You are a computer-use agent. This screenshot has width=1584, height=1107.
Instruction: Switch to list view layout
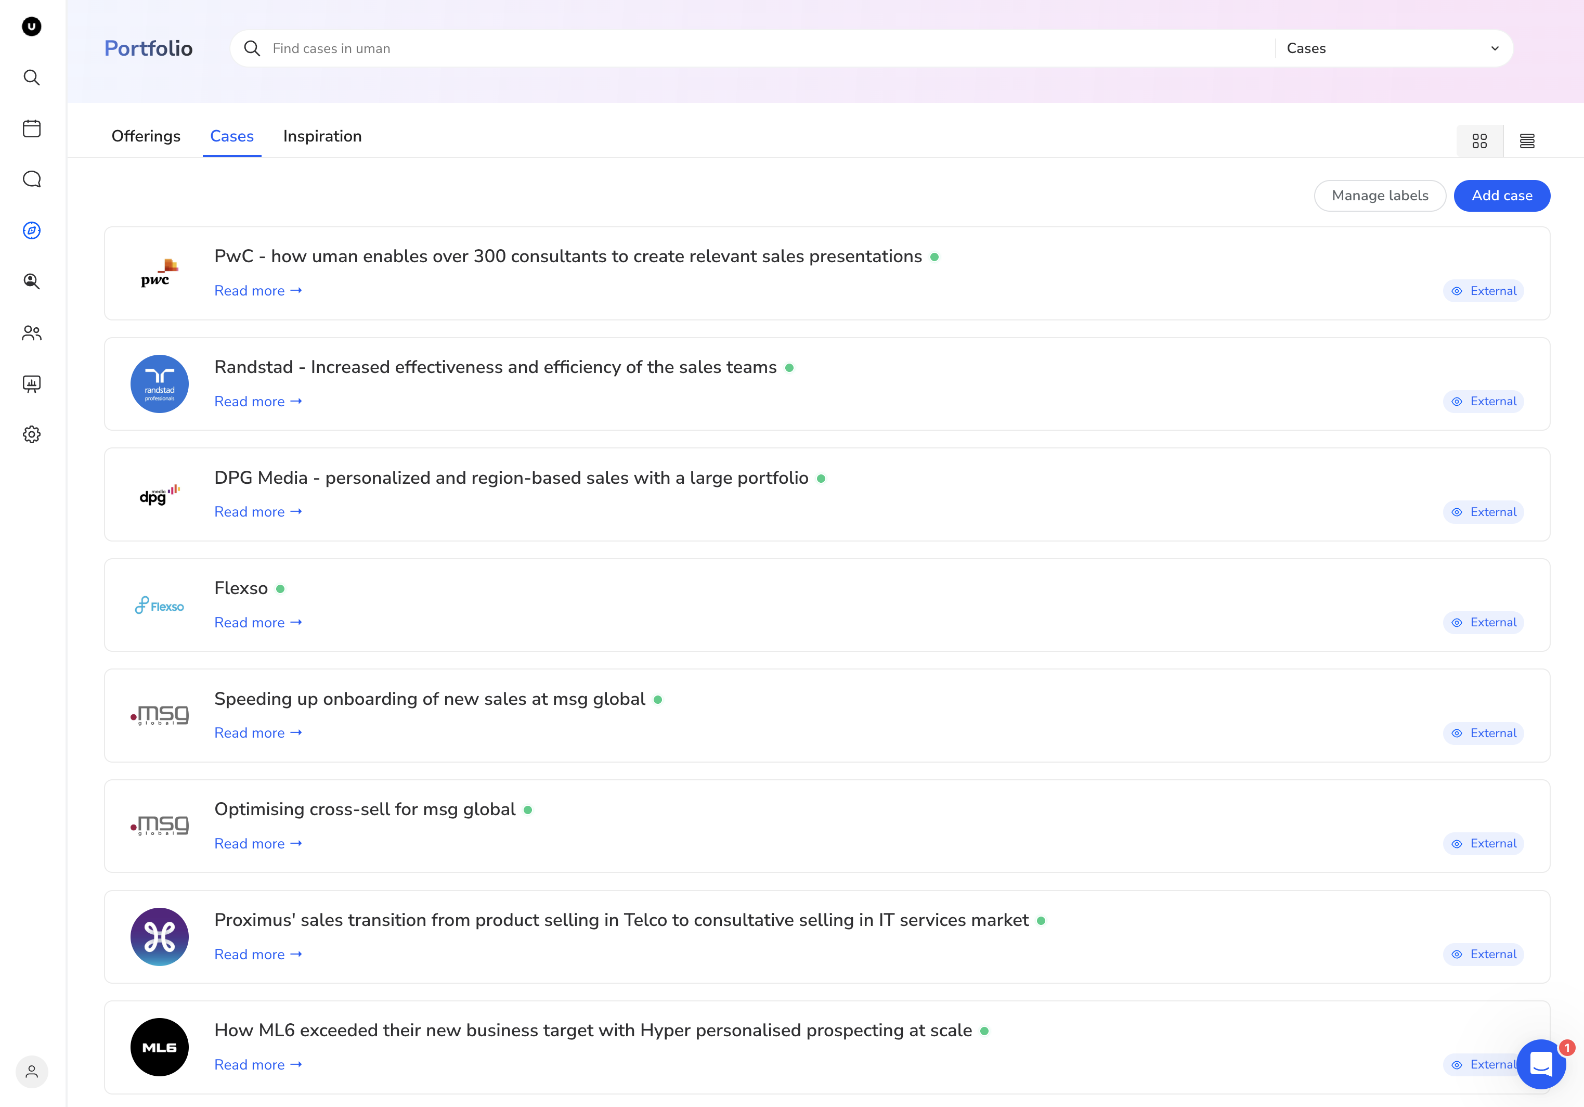tap(1527, 141)
